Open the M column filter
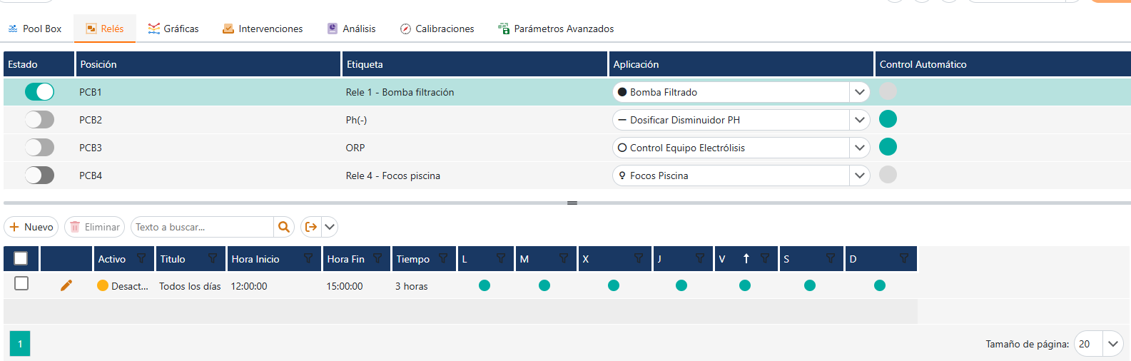The height and width of the screenshot is (361, 1131). 564,258
